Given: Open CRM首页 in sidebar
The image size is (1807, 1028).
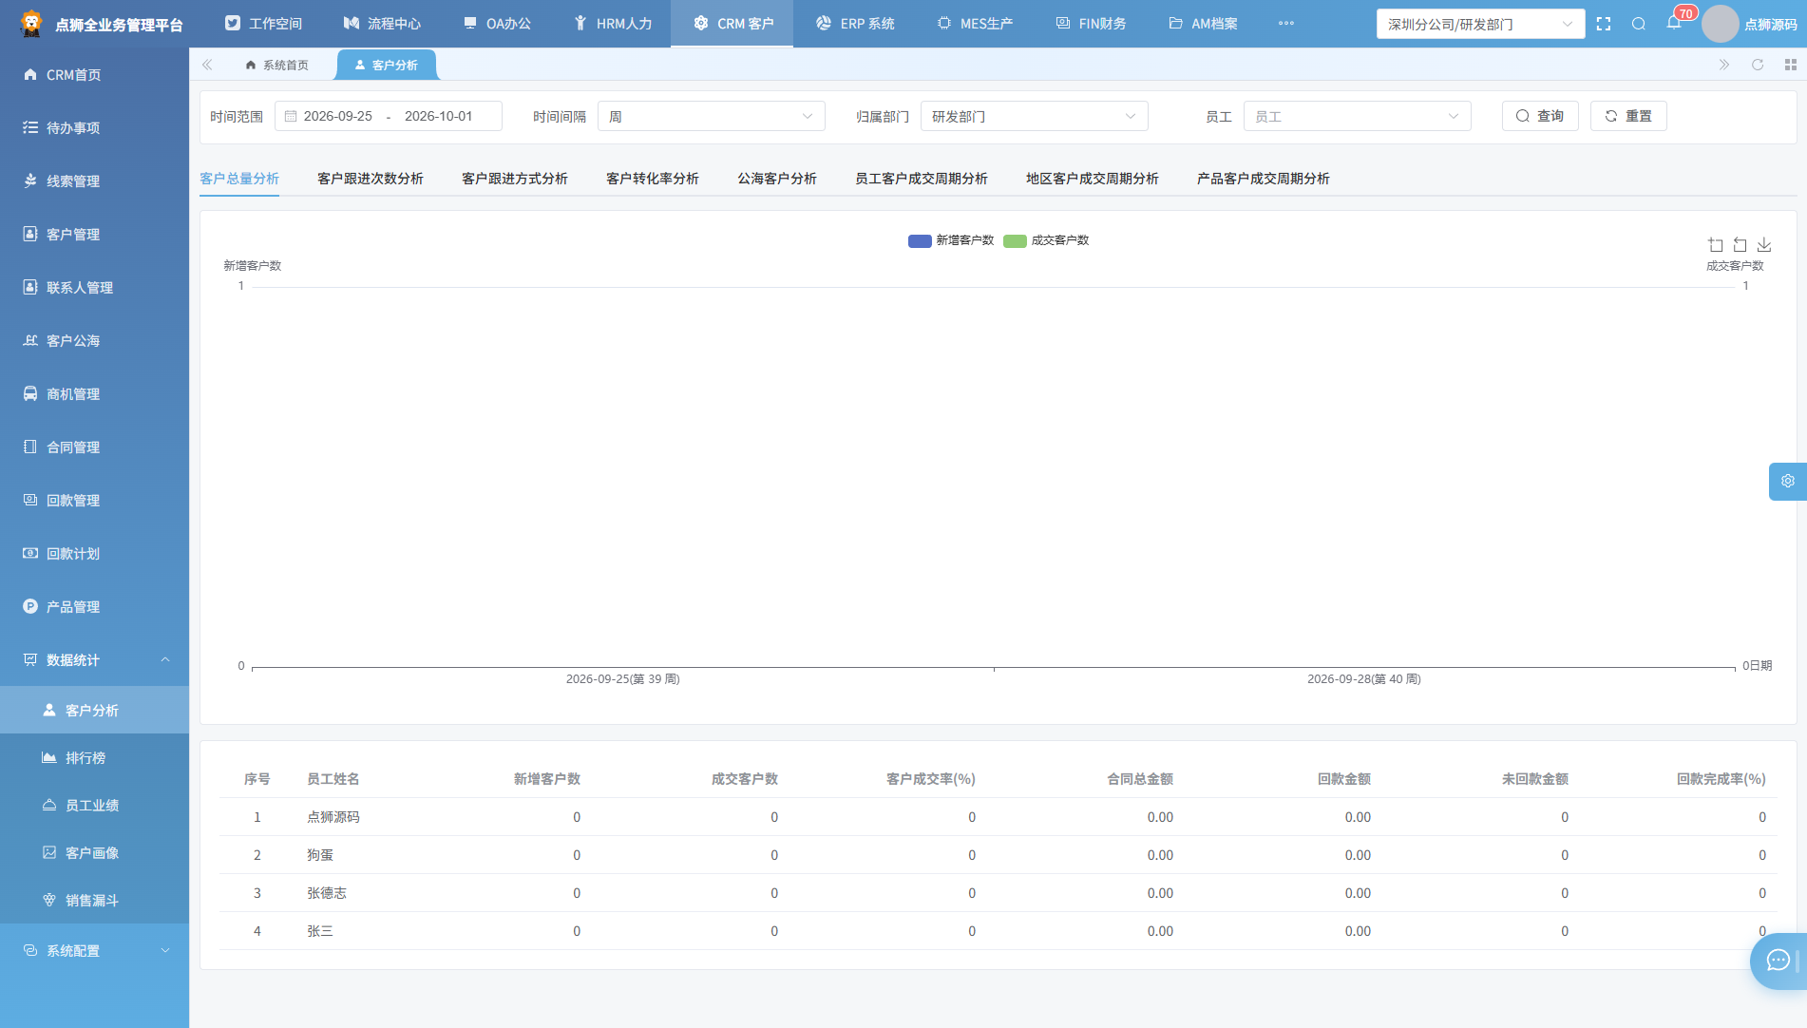Looking at the screenshot, I should click(95, 74).
